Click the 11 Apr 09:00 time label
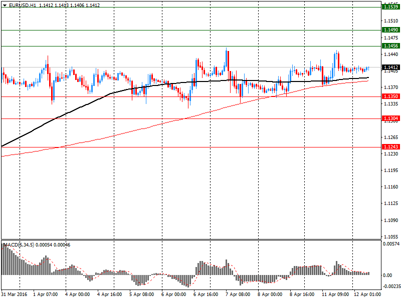 [335, 294]
